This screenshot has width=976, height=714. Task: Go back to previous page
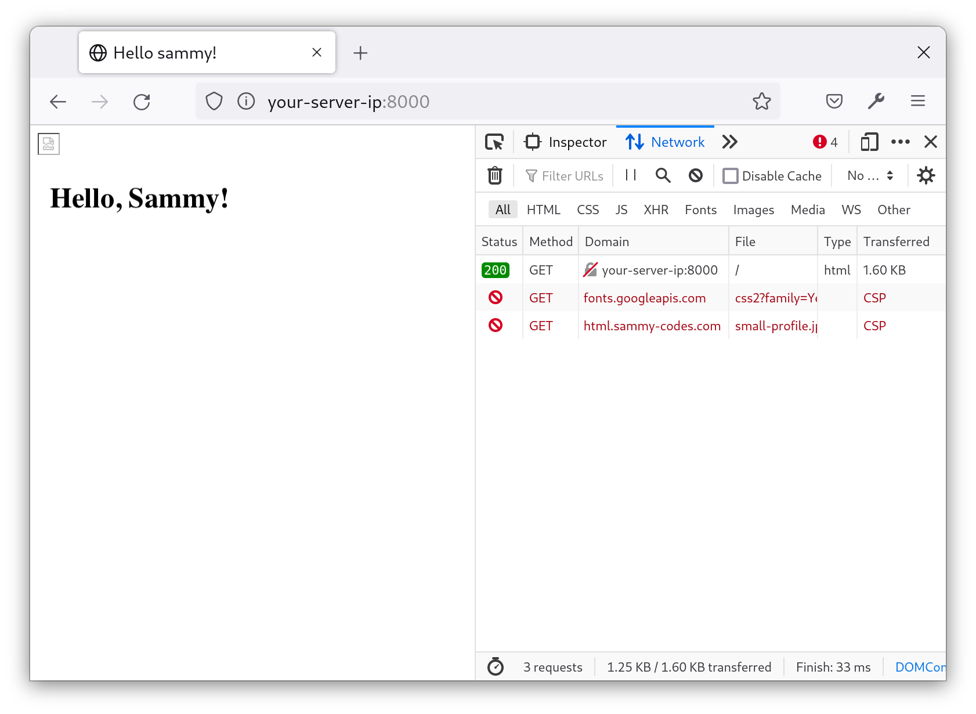58,102
